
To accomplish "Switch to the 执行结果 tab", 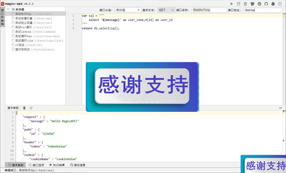I will pos(57,165).
